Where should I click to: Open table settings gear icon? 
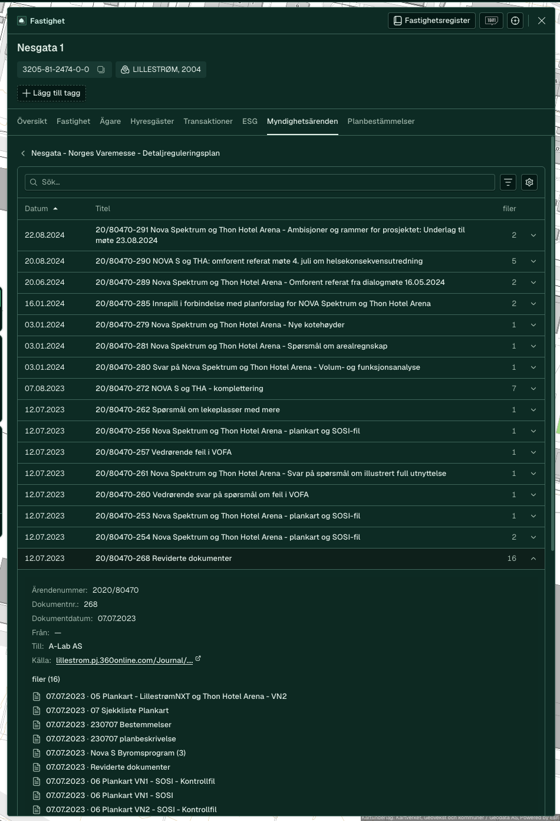[529, 182]
